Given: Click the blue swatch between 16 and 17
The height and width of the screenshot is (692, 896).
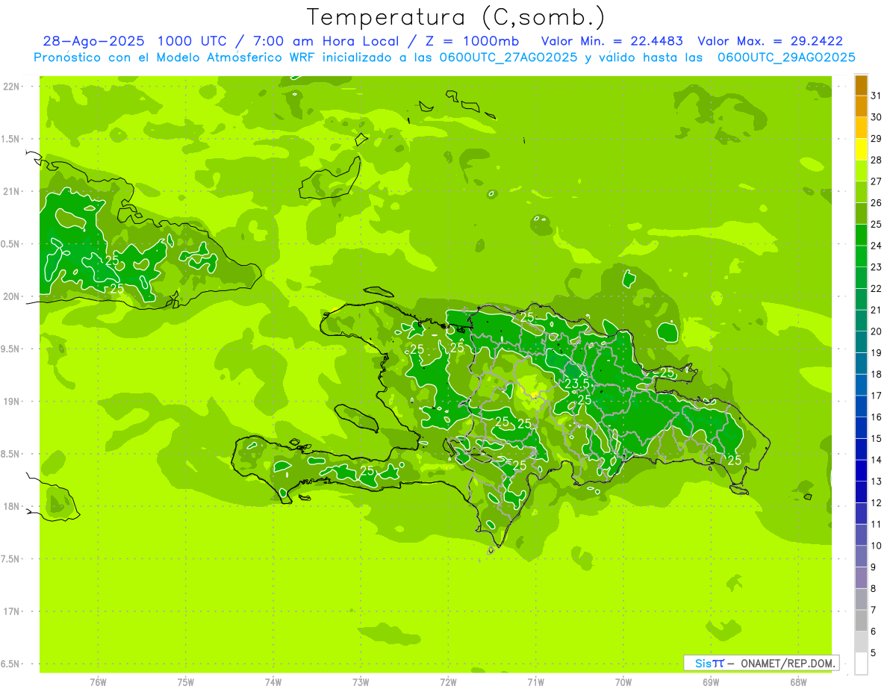Looking at the screenshot, I should pos(861,406).
